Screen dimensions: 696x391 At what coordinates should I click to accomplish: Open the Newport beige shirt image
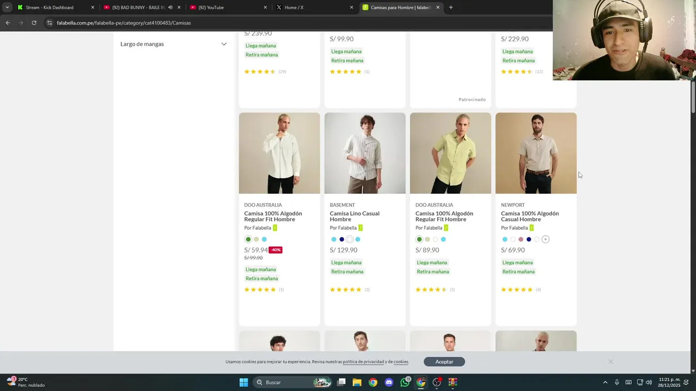pyautogui.click(x=536, y=153)
